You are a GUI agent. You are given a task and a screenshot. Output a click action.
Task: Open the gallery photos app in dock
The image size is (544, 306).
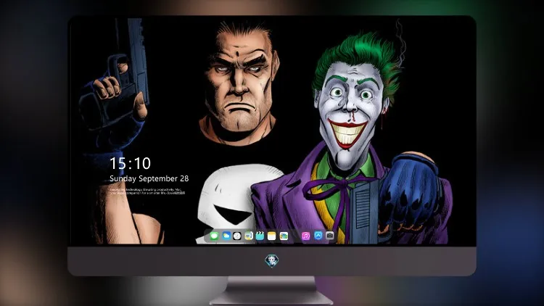pyautogui.click(x=284, y=236)
